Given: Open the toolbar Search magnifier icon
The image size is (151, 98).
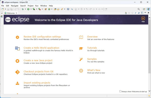Looking at the screenshot, I should (x=139, y=9).
